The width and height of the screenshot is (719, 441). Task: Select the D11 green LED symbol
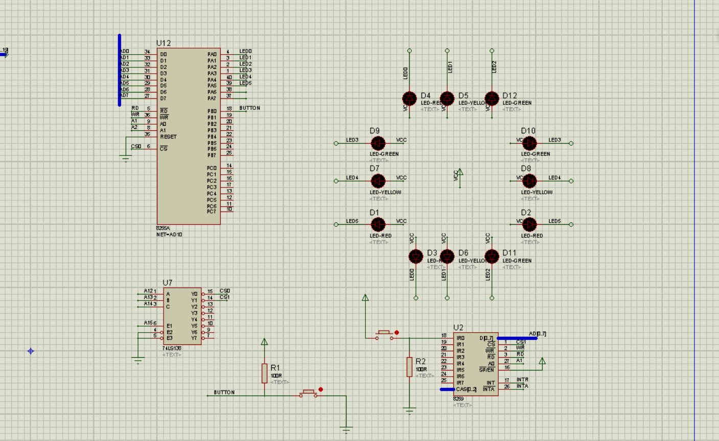pos(492,256)
